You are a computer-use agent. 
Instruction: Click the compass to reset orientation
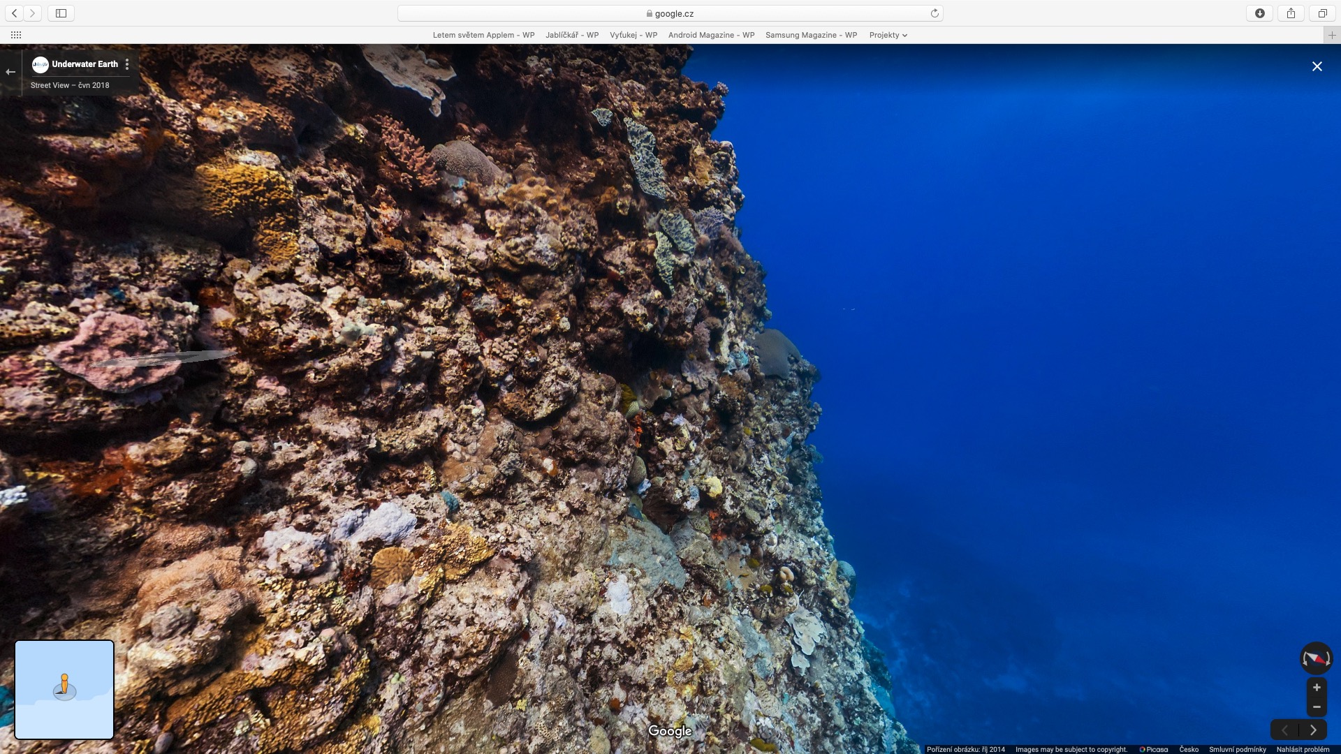[x=1316, y=658]
